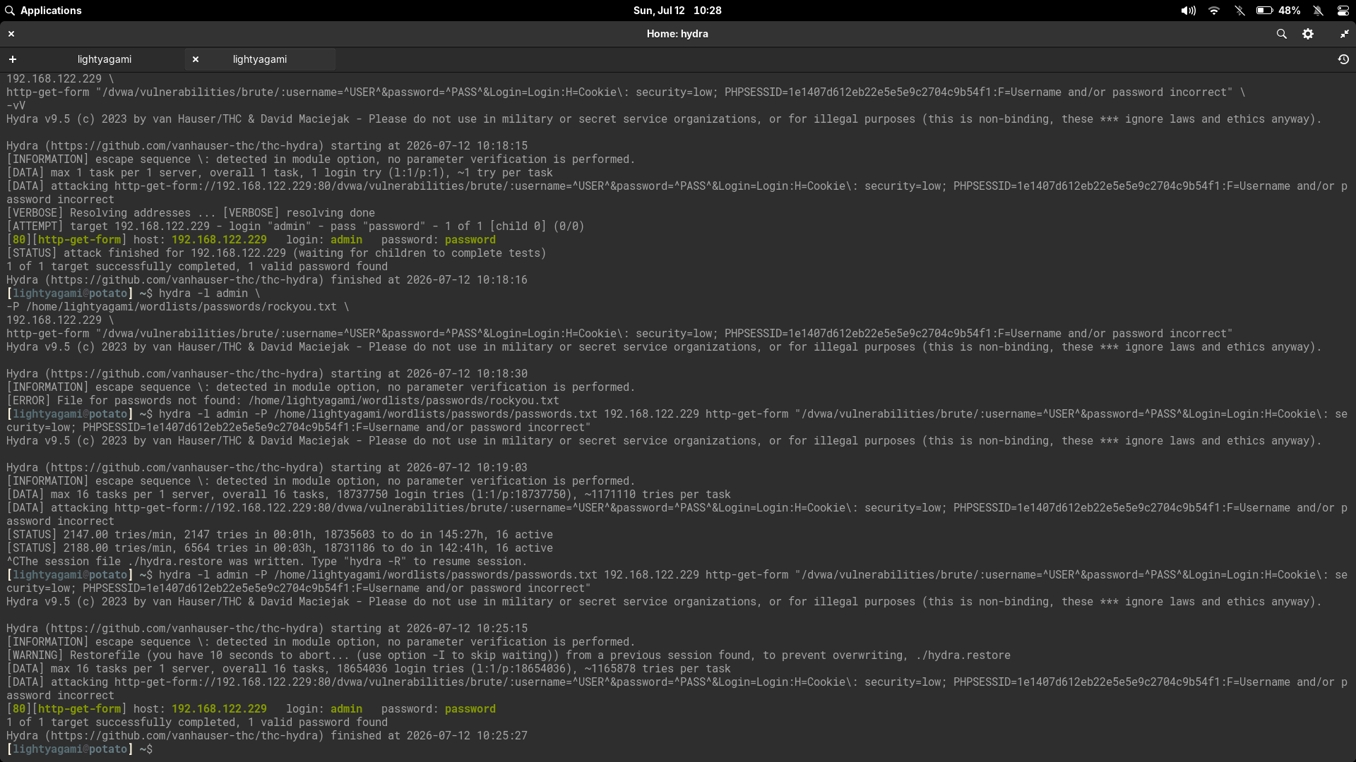The width and height of the screenshot is (1356, 762).
Task: Click the 'starting at 2026-07-12 10:25:15' line
Action: tap(267, 629)
